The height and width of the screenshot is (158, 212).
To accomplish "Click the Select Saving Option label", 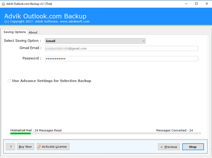I will (22, 40).
